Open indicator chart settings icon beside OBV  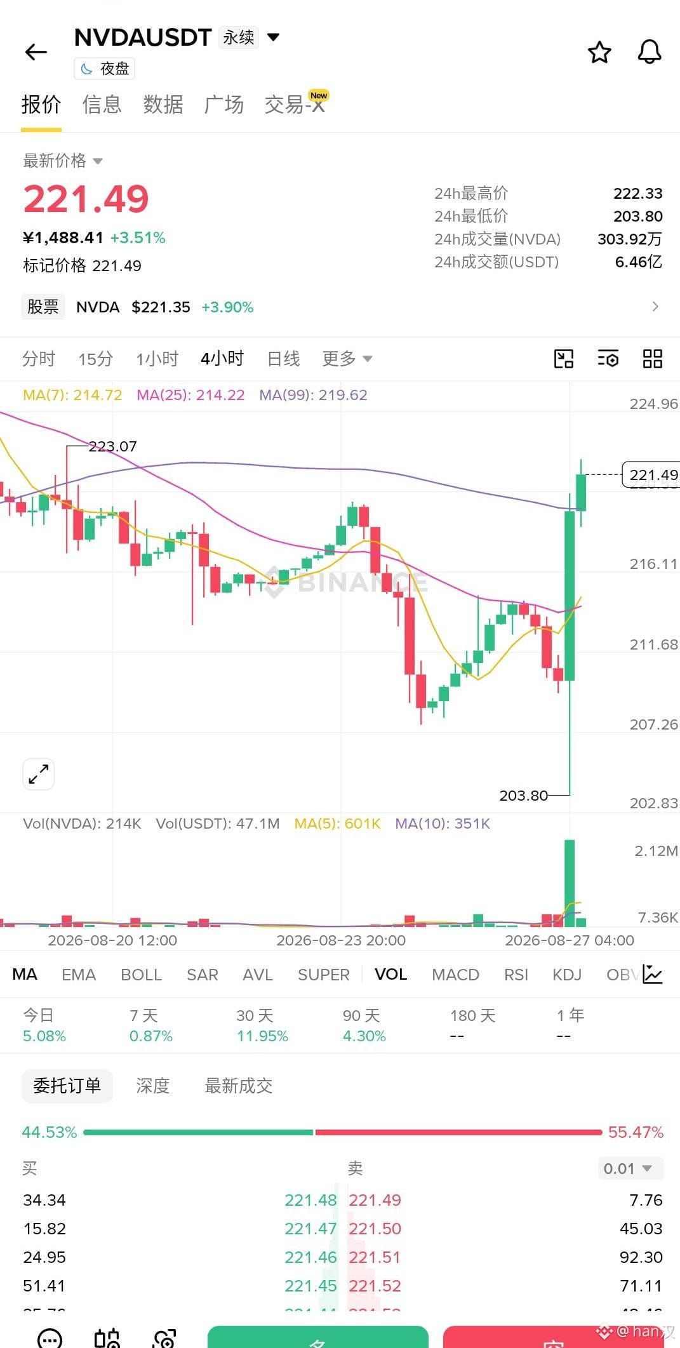(652, 974)
